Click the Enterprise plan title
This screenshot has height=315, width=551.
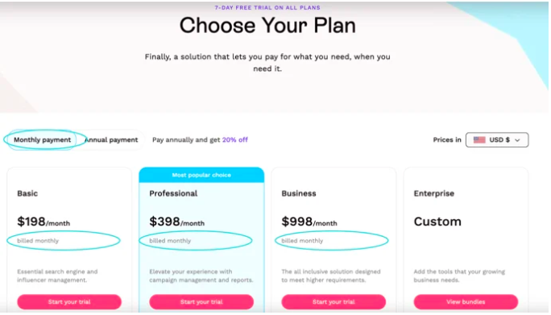434,193
